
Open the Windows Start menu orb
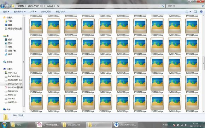4,125
